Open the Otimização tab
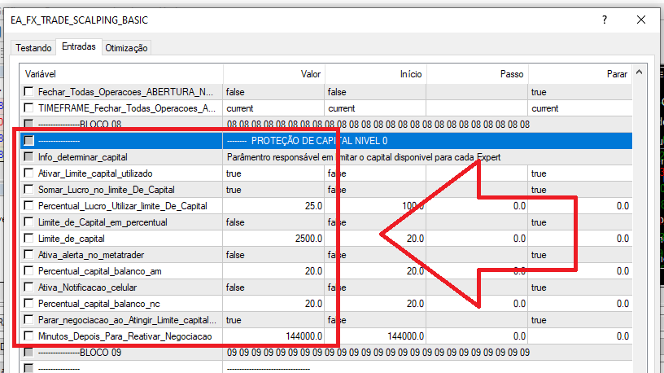664x373 pixels. click(126, 48)
